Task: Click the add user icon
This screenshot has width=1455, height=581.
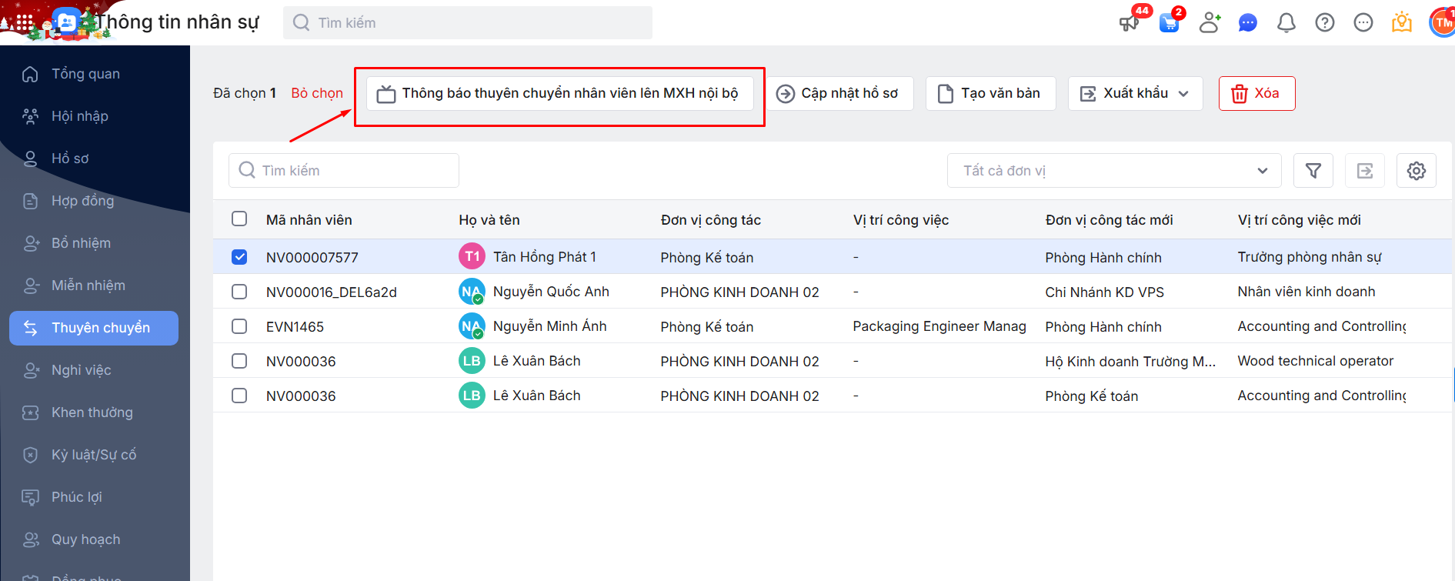Action: (x=1210, y=22)
